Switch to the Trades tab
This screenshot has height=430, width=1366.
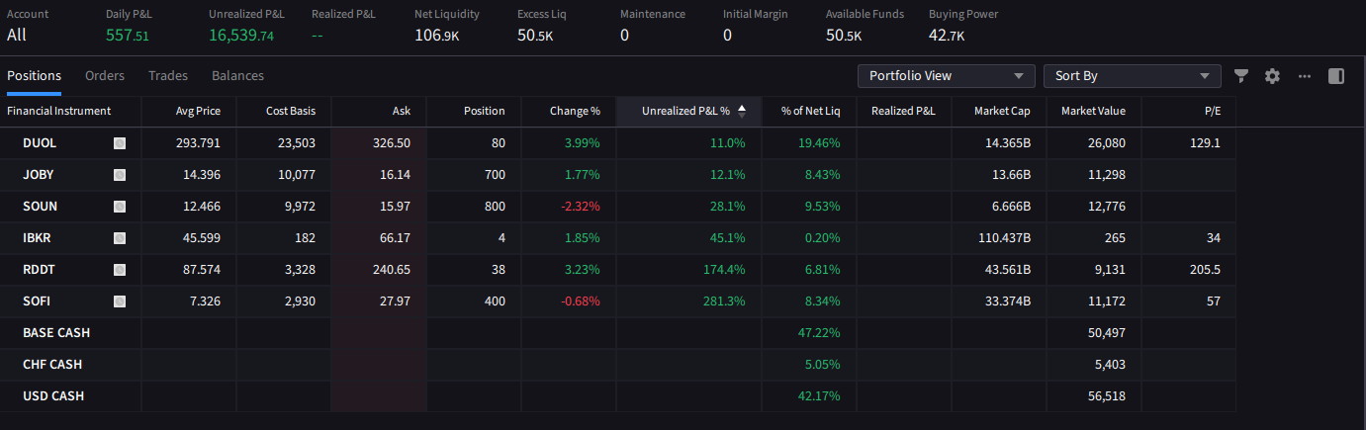168,76
